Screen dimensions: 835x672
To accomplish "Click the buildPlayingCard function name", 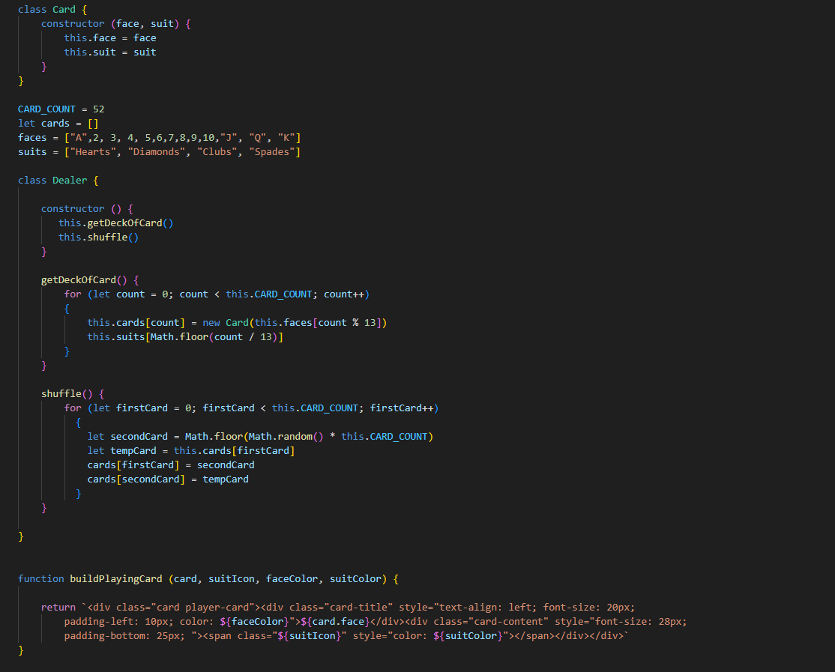I will [115, 578].
